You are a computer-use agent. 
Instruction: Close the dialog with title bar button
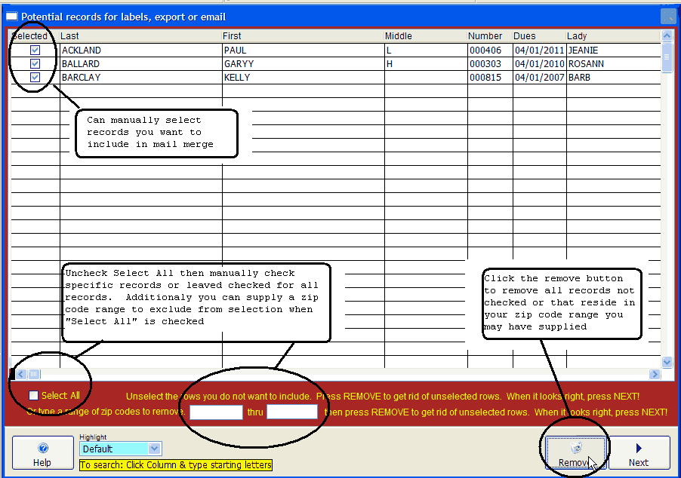(x=667, y=17)
